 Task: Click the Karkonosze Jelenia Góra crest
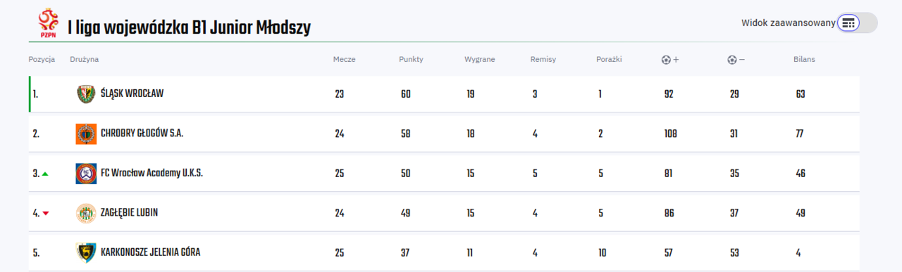tap(86, 253)
